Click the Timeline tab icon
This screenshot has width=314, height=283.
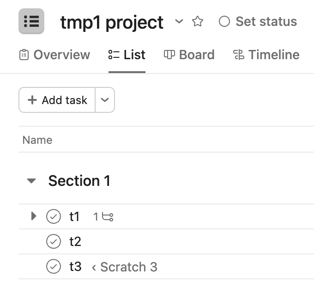pos(238,55)
